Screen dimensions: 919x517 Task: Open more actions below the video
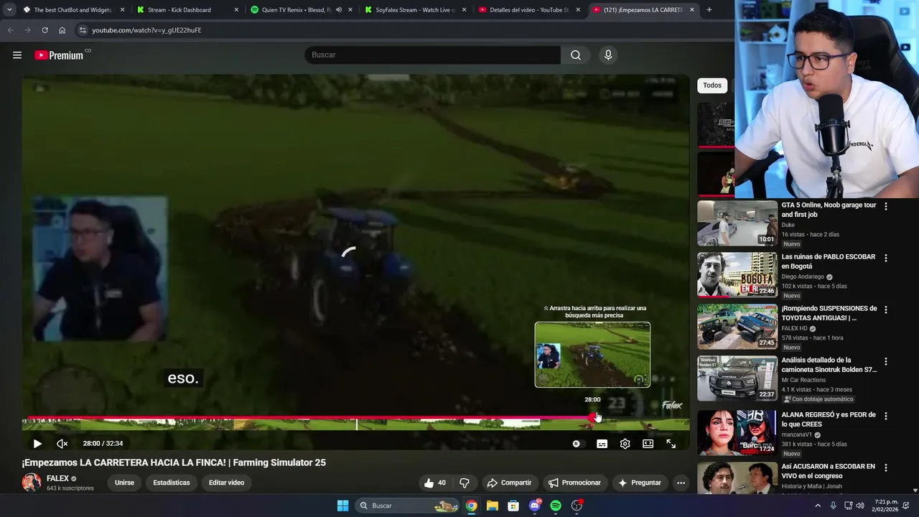[681, 483]
